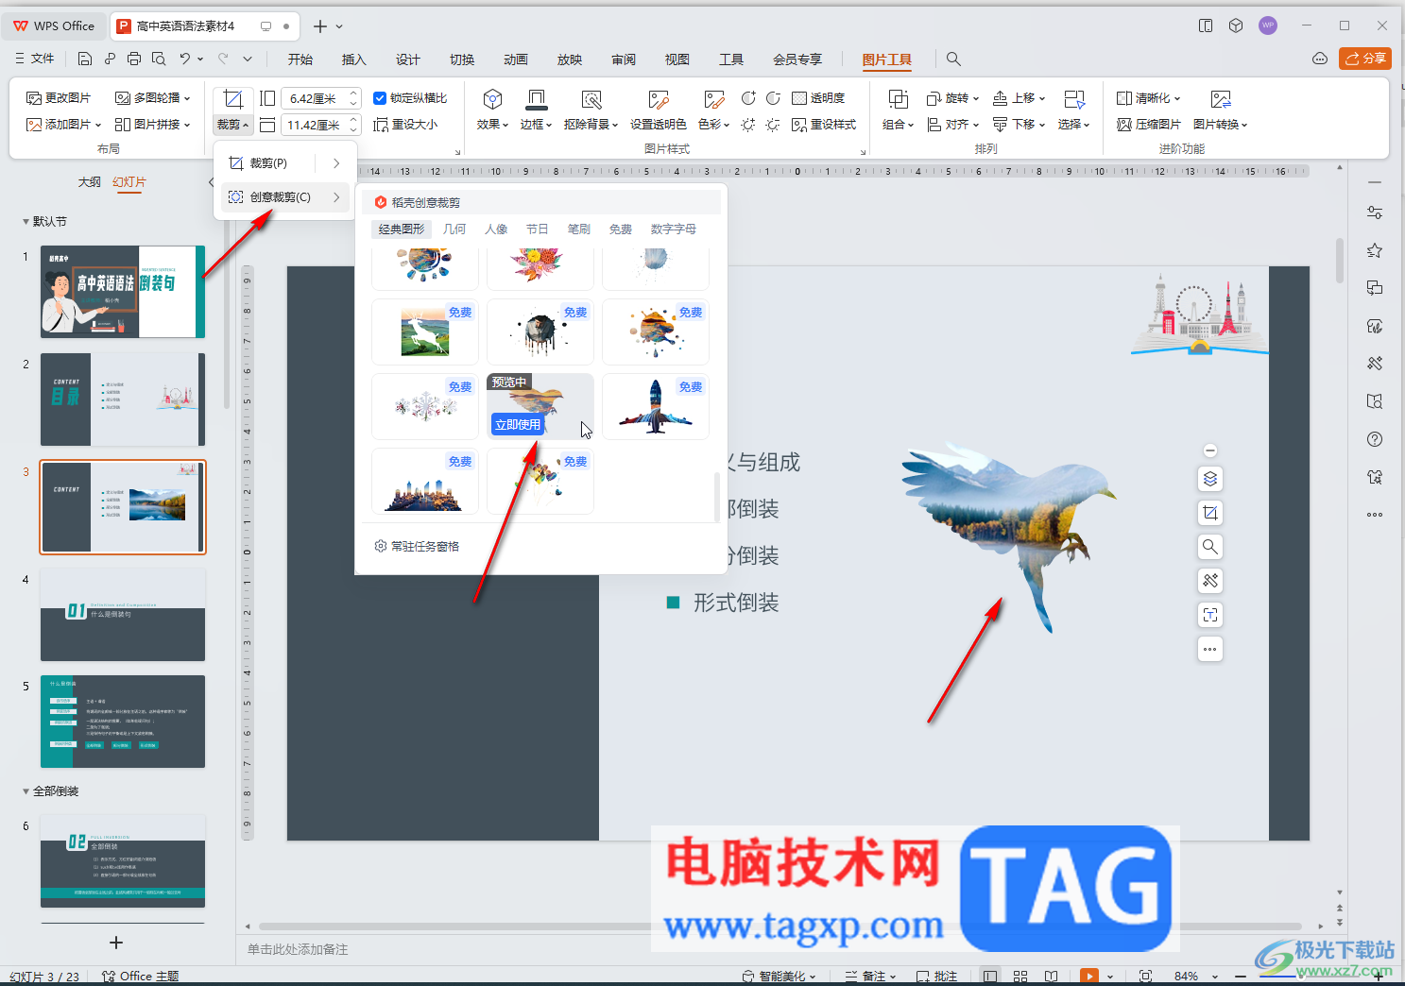Expand the 创意裁剪(C) submenu arrow
The image size is (1405, 986).
[x=336, y=197]
